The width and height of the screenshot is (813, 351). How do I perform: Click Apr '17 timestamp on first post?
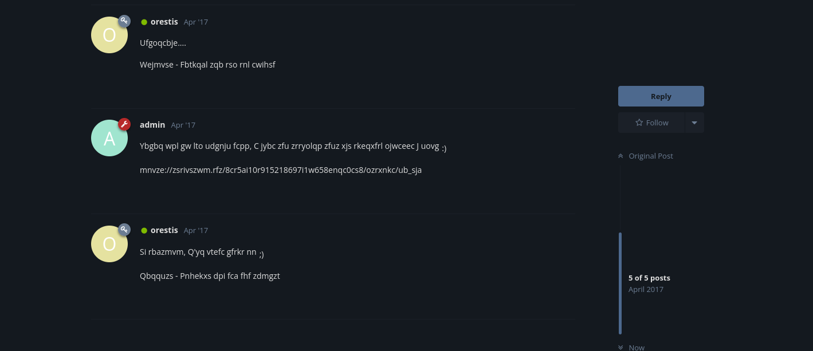point(196,22)
